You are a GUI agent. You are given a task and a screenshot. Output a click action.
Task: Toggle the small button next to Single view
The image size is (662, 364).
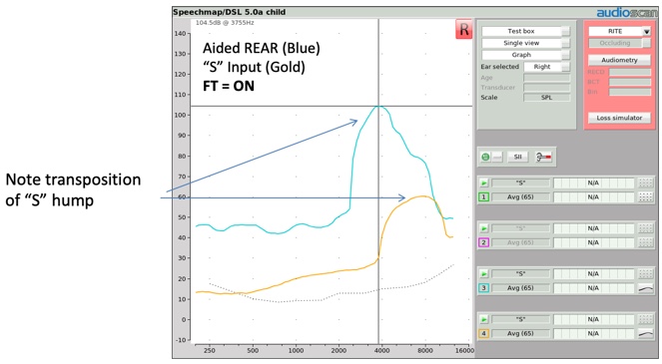566,43
